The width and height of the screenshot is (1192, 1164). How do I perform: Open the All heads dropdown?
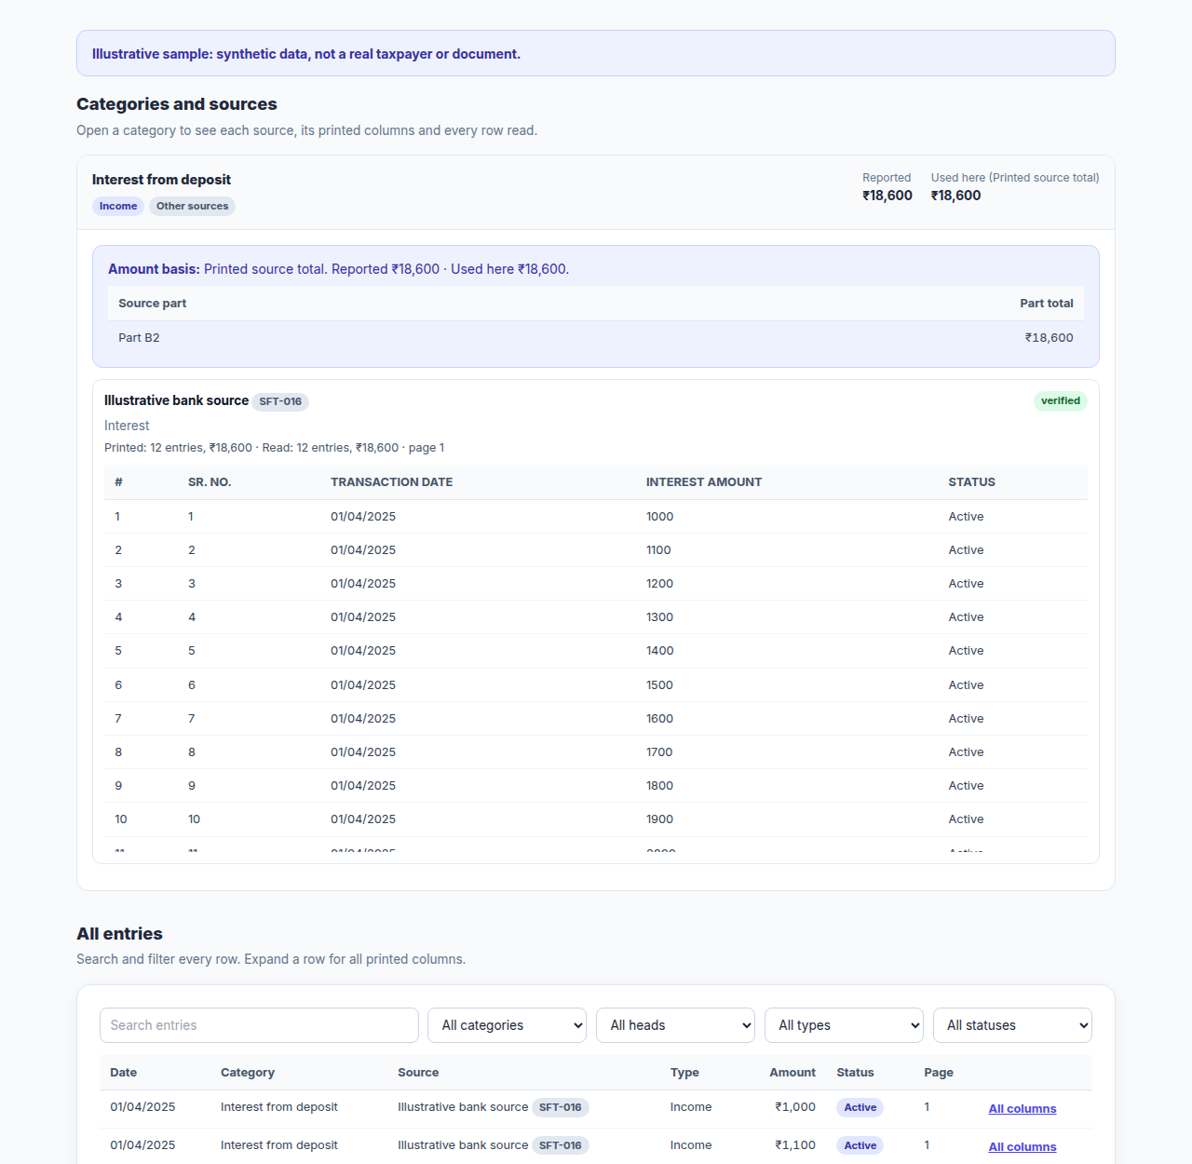(x=675, y=1025)
